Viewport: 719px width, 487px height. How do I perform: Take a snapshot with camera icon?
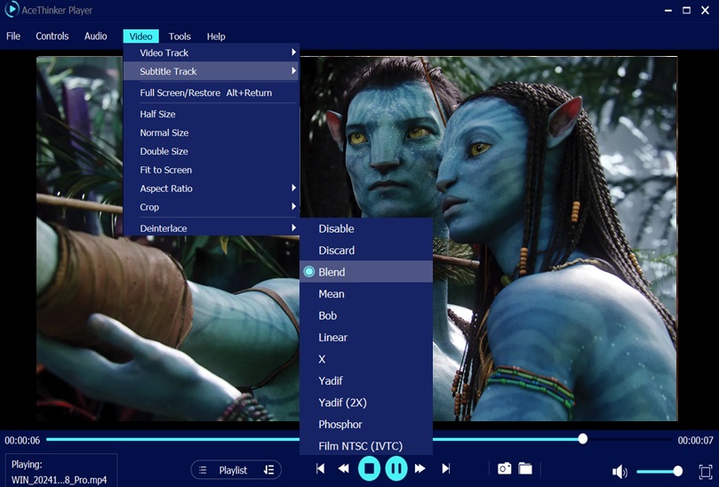click(505, 468)
